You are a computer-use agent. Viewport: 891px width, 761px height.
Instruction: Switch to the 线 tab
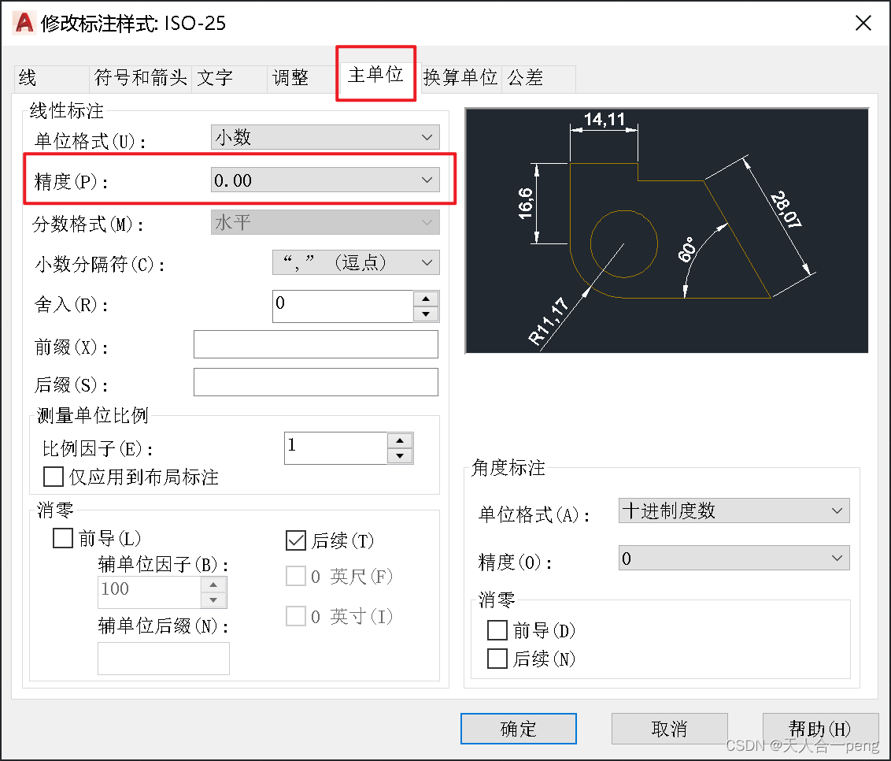51,79
